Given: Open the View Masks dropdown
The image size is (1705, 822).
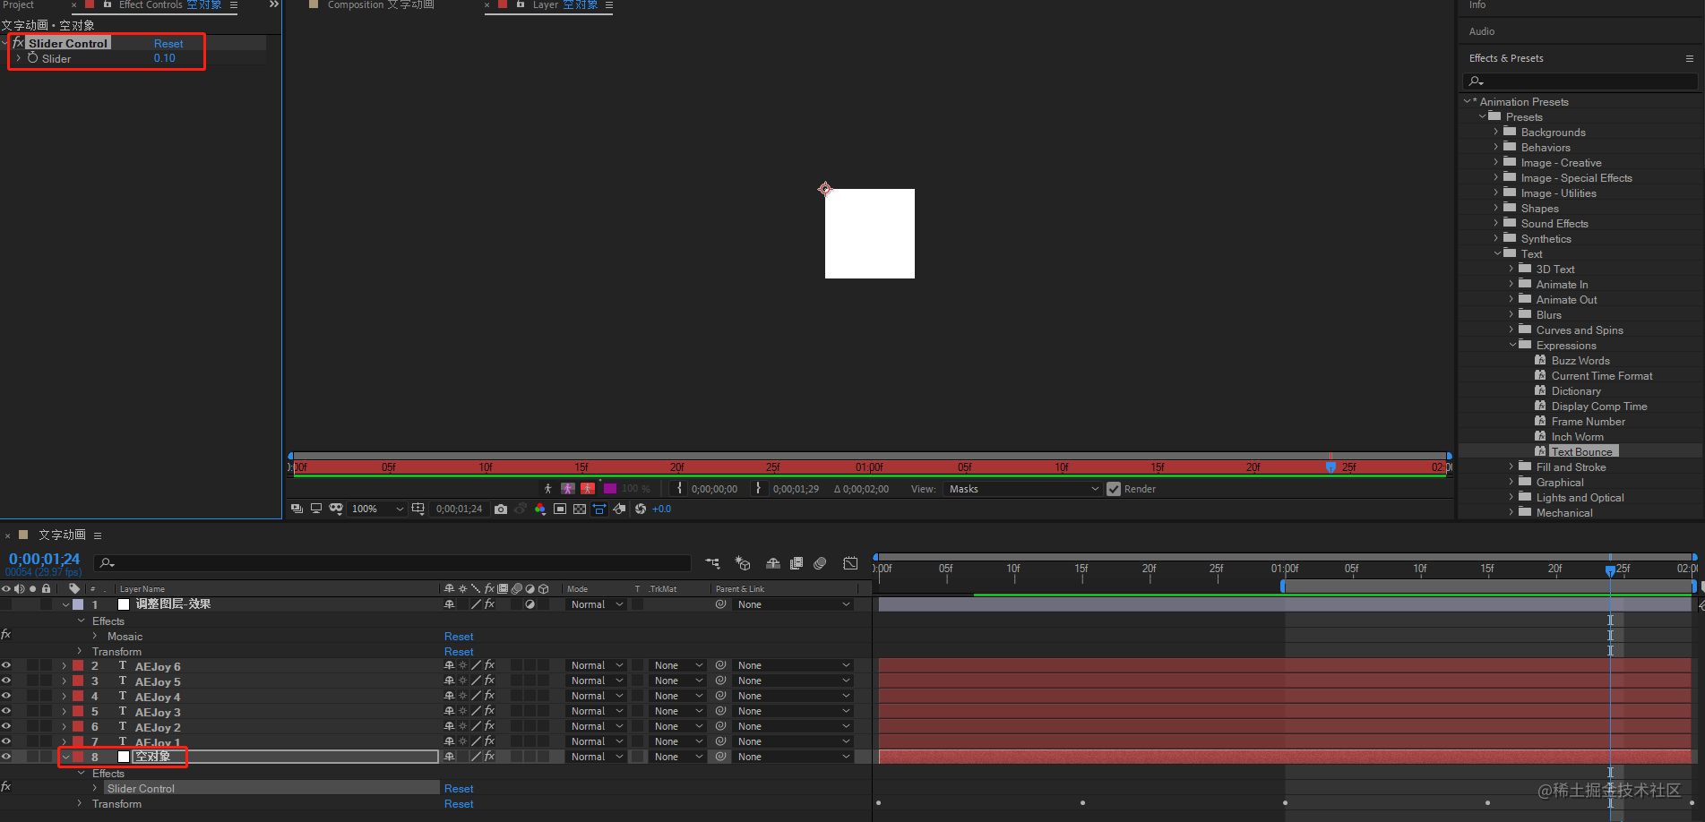Looking at the screenshot, I should pos(1023,489).
